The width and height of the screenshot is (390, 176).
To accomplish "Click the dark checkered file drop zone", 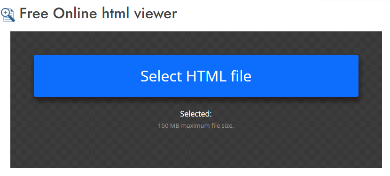I will (x=196, y=100).
